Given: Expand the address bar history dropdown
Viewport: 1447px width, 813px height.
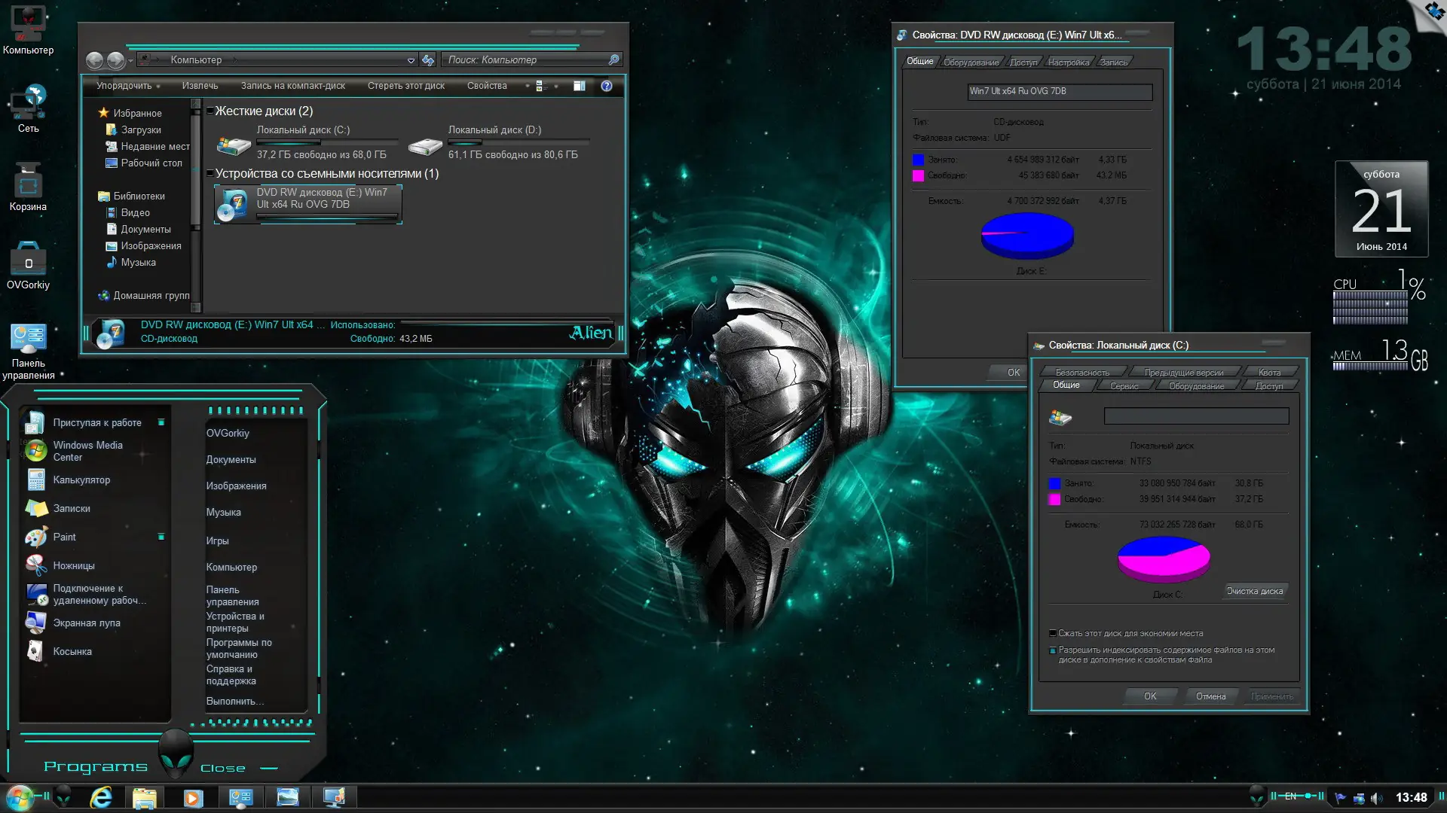Looking at the screenshot, I should tap(411, 60).
